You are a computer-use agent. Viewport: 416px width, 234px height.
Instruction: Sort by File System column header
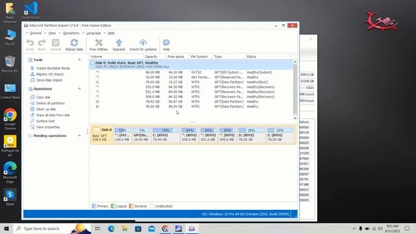tap(201, 57)
